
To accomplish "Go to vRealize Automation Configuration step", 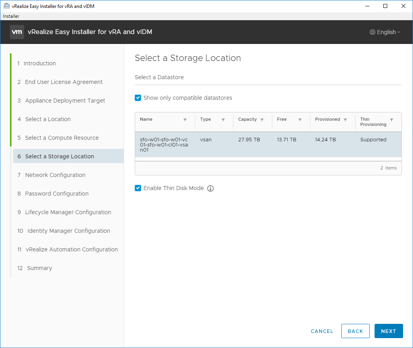I will pos(68,249).
